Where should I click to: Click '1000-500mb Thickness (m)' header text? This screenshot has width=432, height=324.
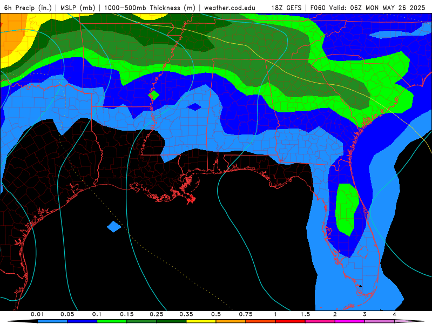(x=150, y=8)
